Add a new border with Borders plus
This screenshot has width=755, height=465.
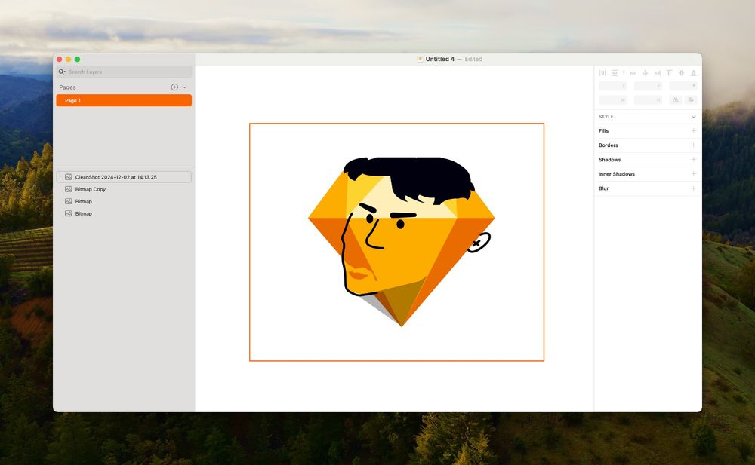point(693,145)
